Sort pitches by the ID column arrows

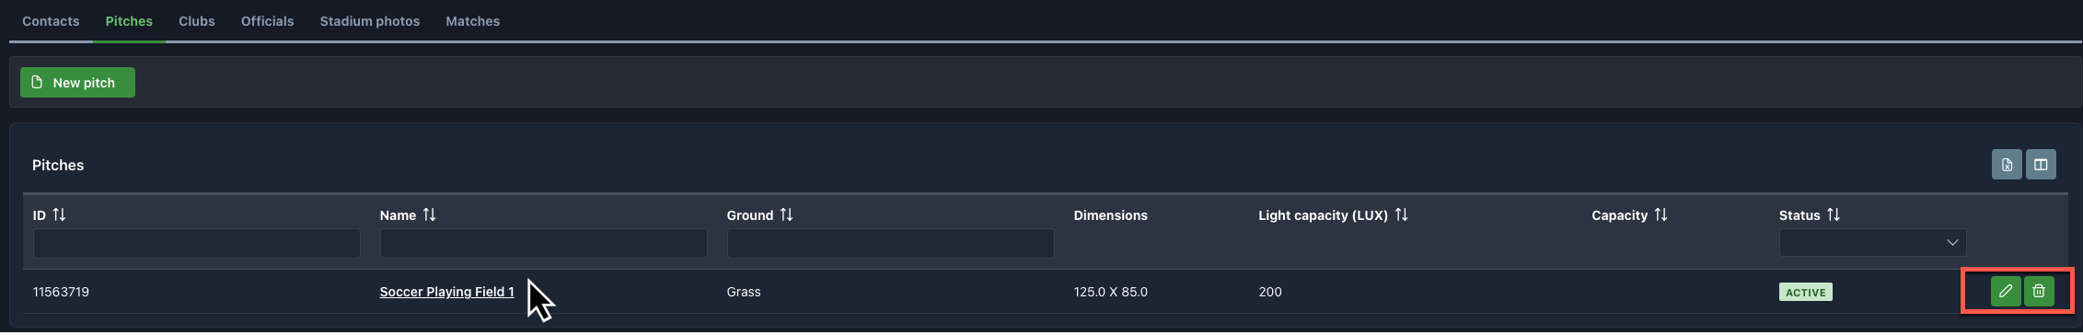point(59,214)
